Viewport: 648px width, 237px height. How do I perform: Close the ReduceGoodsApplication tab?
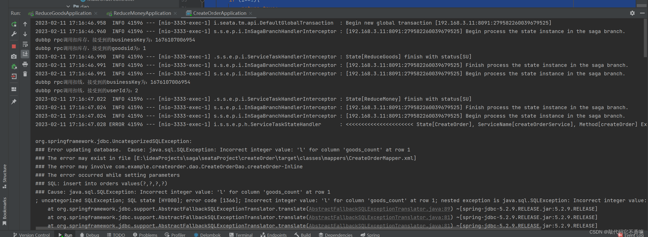(96, 13)
